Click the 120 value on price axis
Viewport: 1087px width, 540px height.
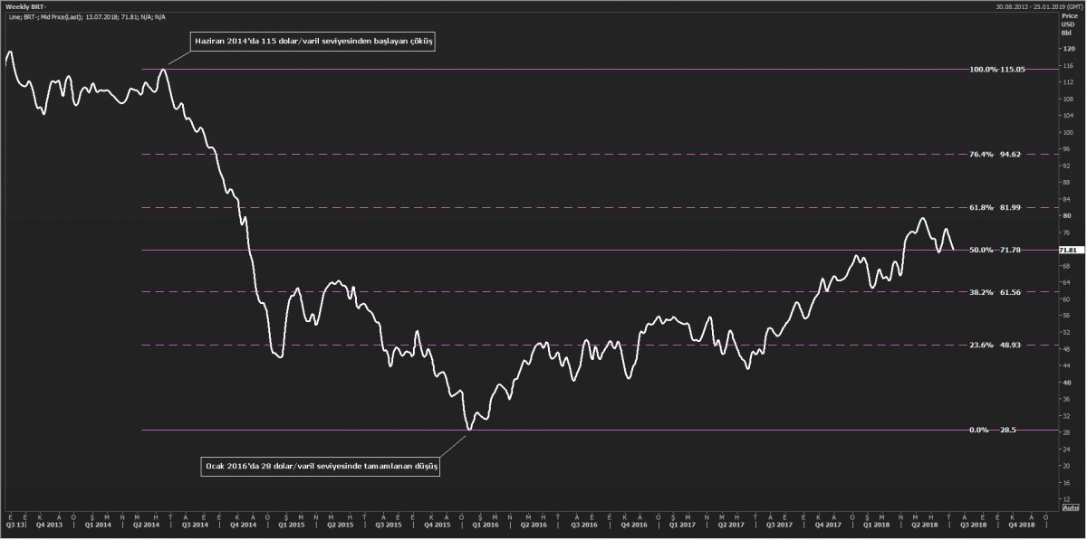(1067, 49)
